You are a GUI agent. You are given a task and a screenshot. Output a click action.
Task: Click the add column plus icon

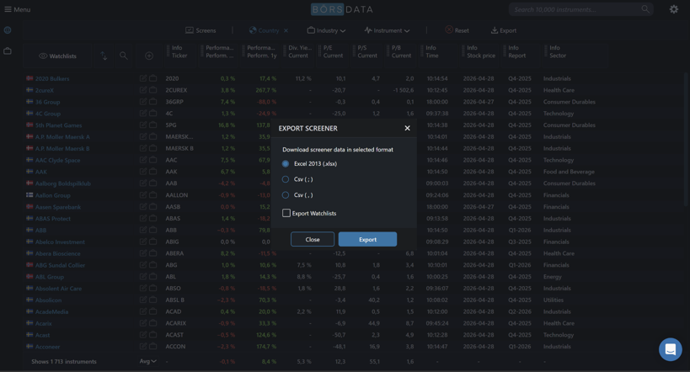coord(149,56)
